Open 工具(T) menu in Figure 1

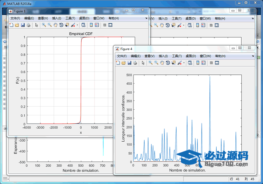tap(70, 18)
